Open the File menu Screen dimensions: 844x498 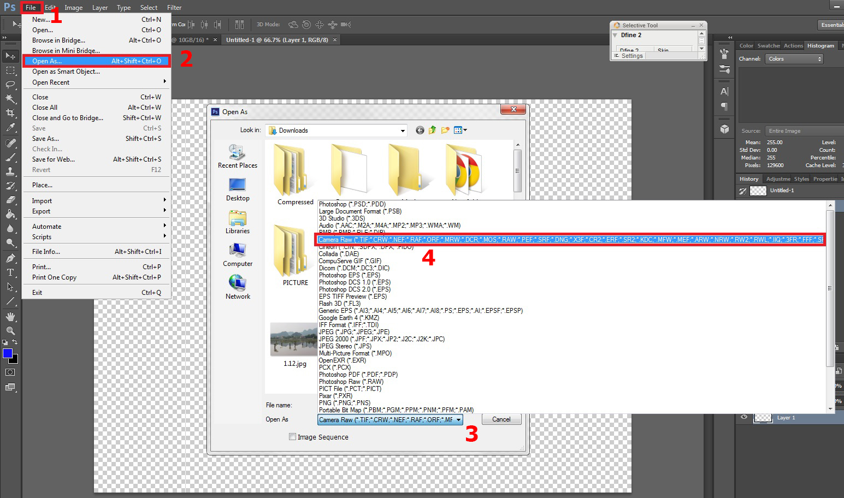(31, 7)
